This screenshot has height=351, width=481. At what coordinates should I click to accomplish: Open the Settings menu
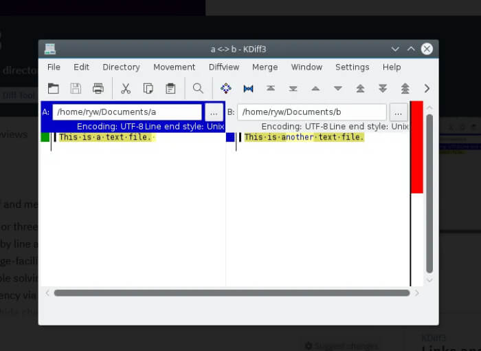click(x=352, y=67)
